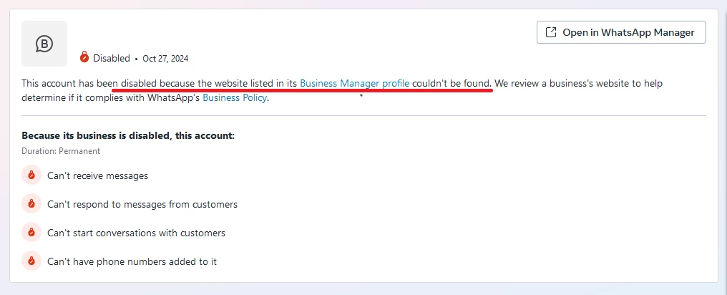Viewport: 727px width, 295px height.
Task: Click the words "couldn't be found"
Action: pos(452,83)
